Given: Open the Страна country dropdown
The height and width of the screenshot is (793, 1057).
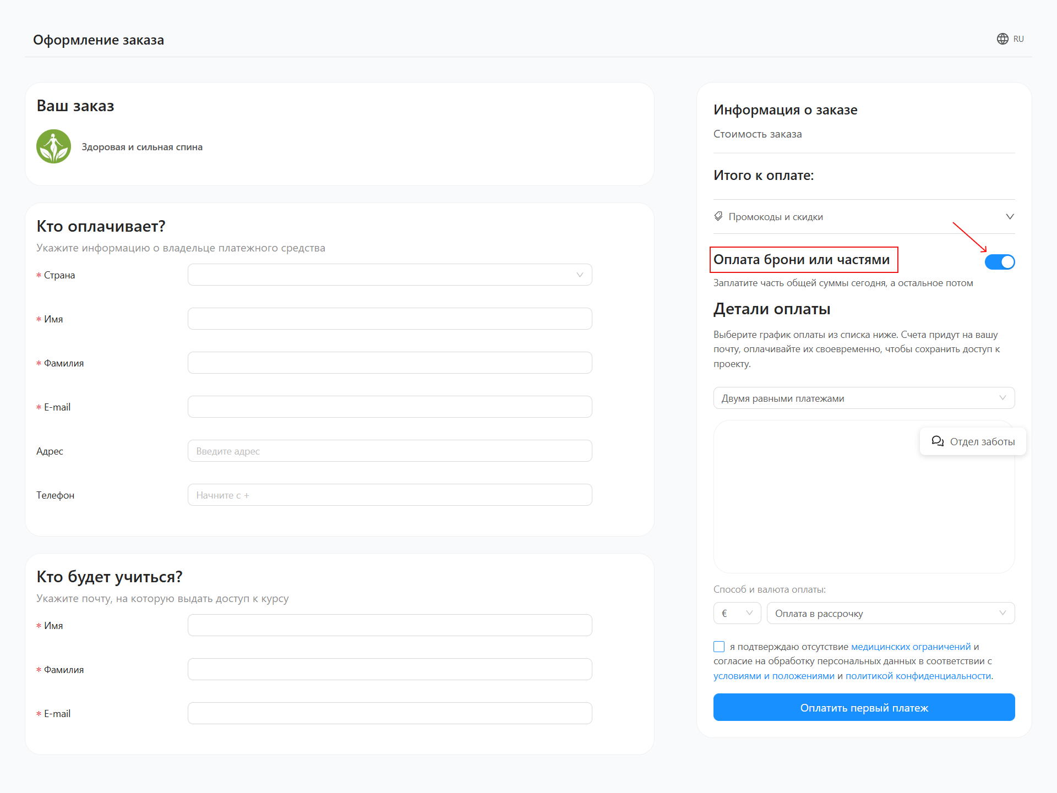Looking at the screenshot, I should click(389, 275).
